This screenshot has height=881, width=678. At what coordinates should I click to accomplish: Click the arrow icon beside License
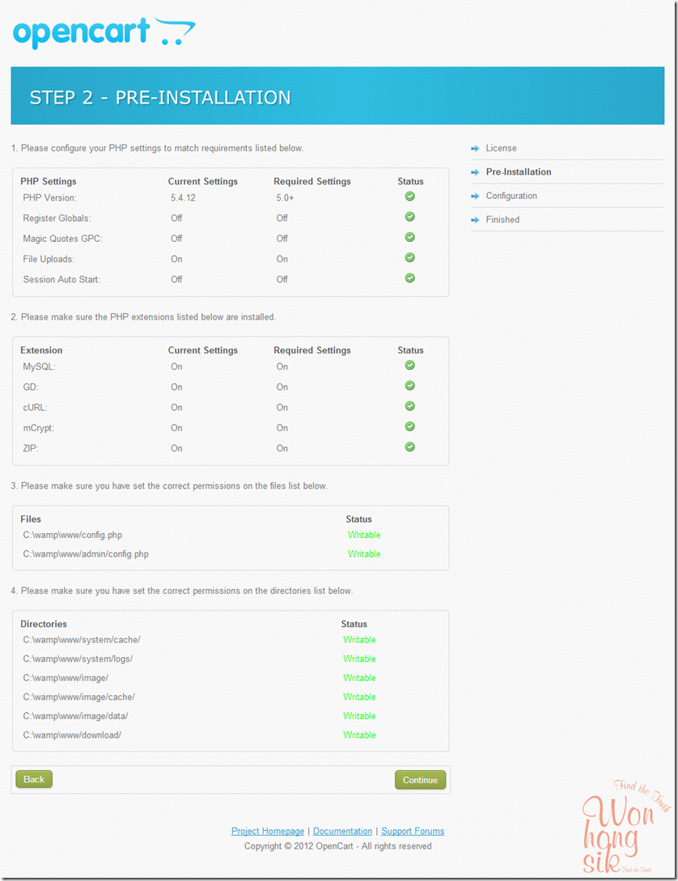pyautogui.click(x=475, y=148)
